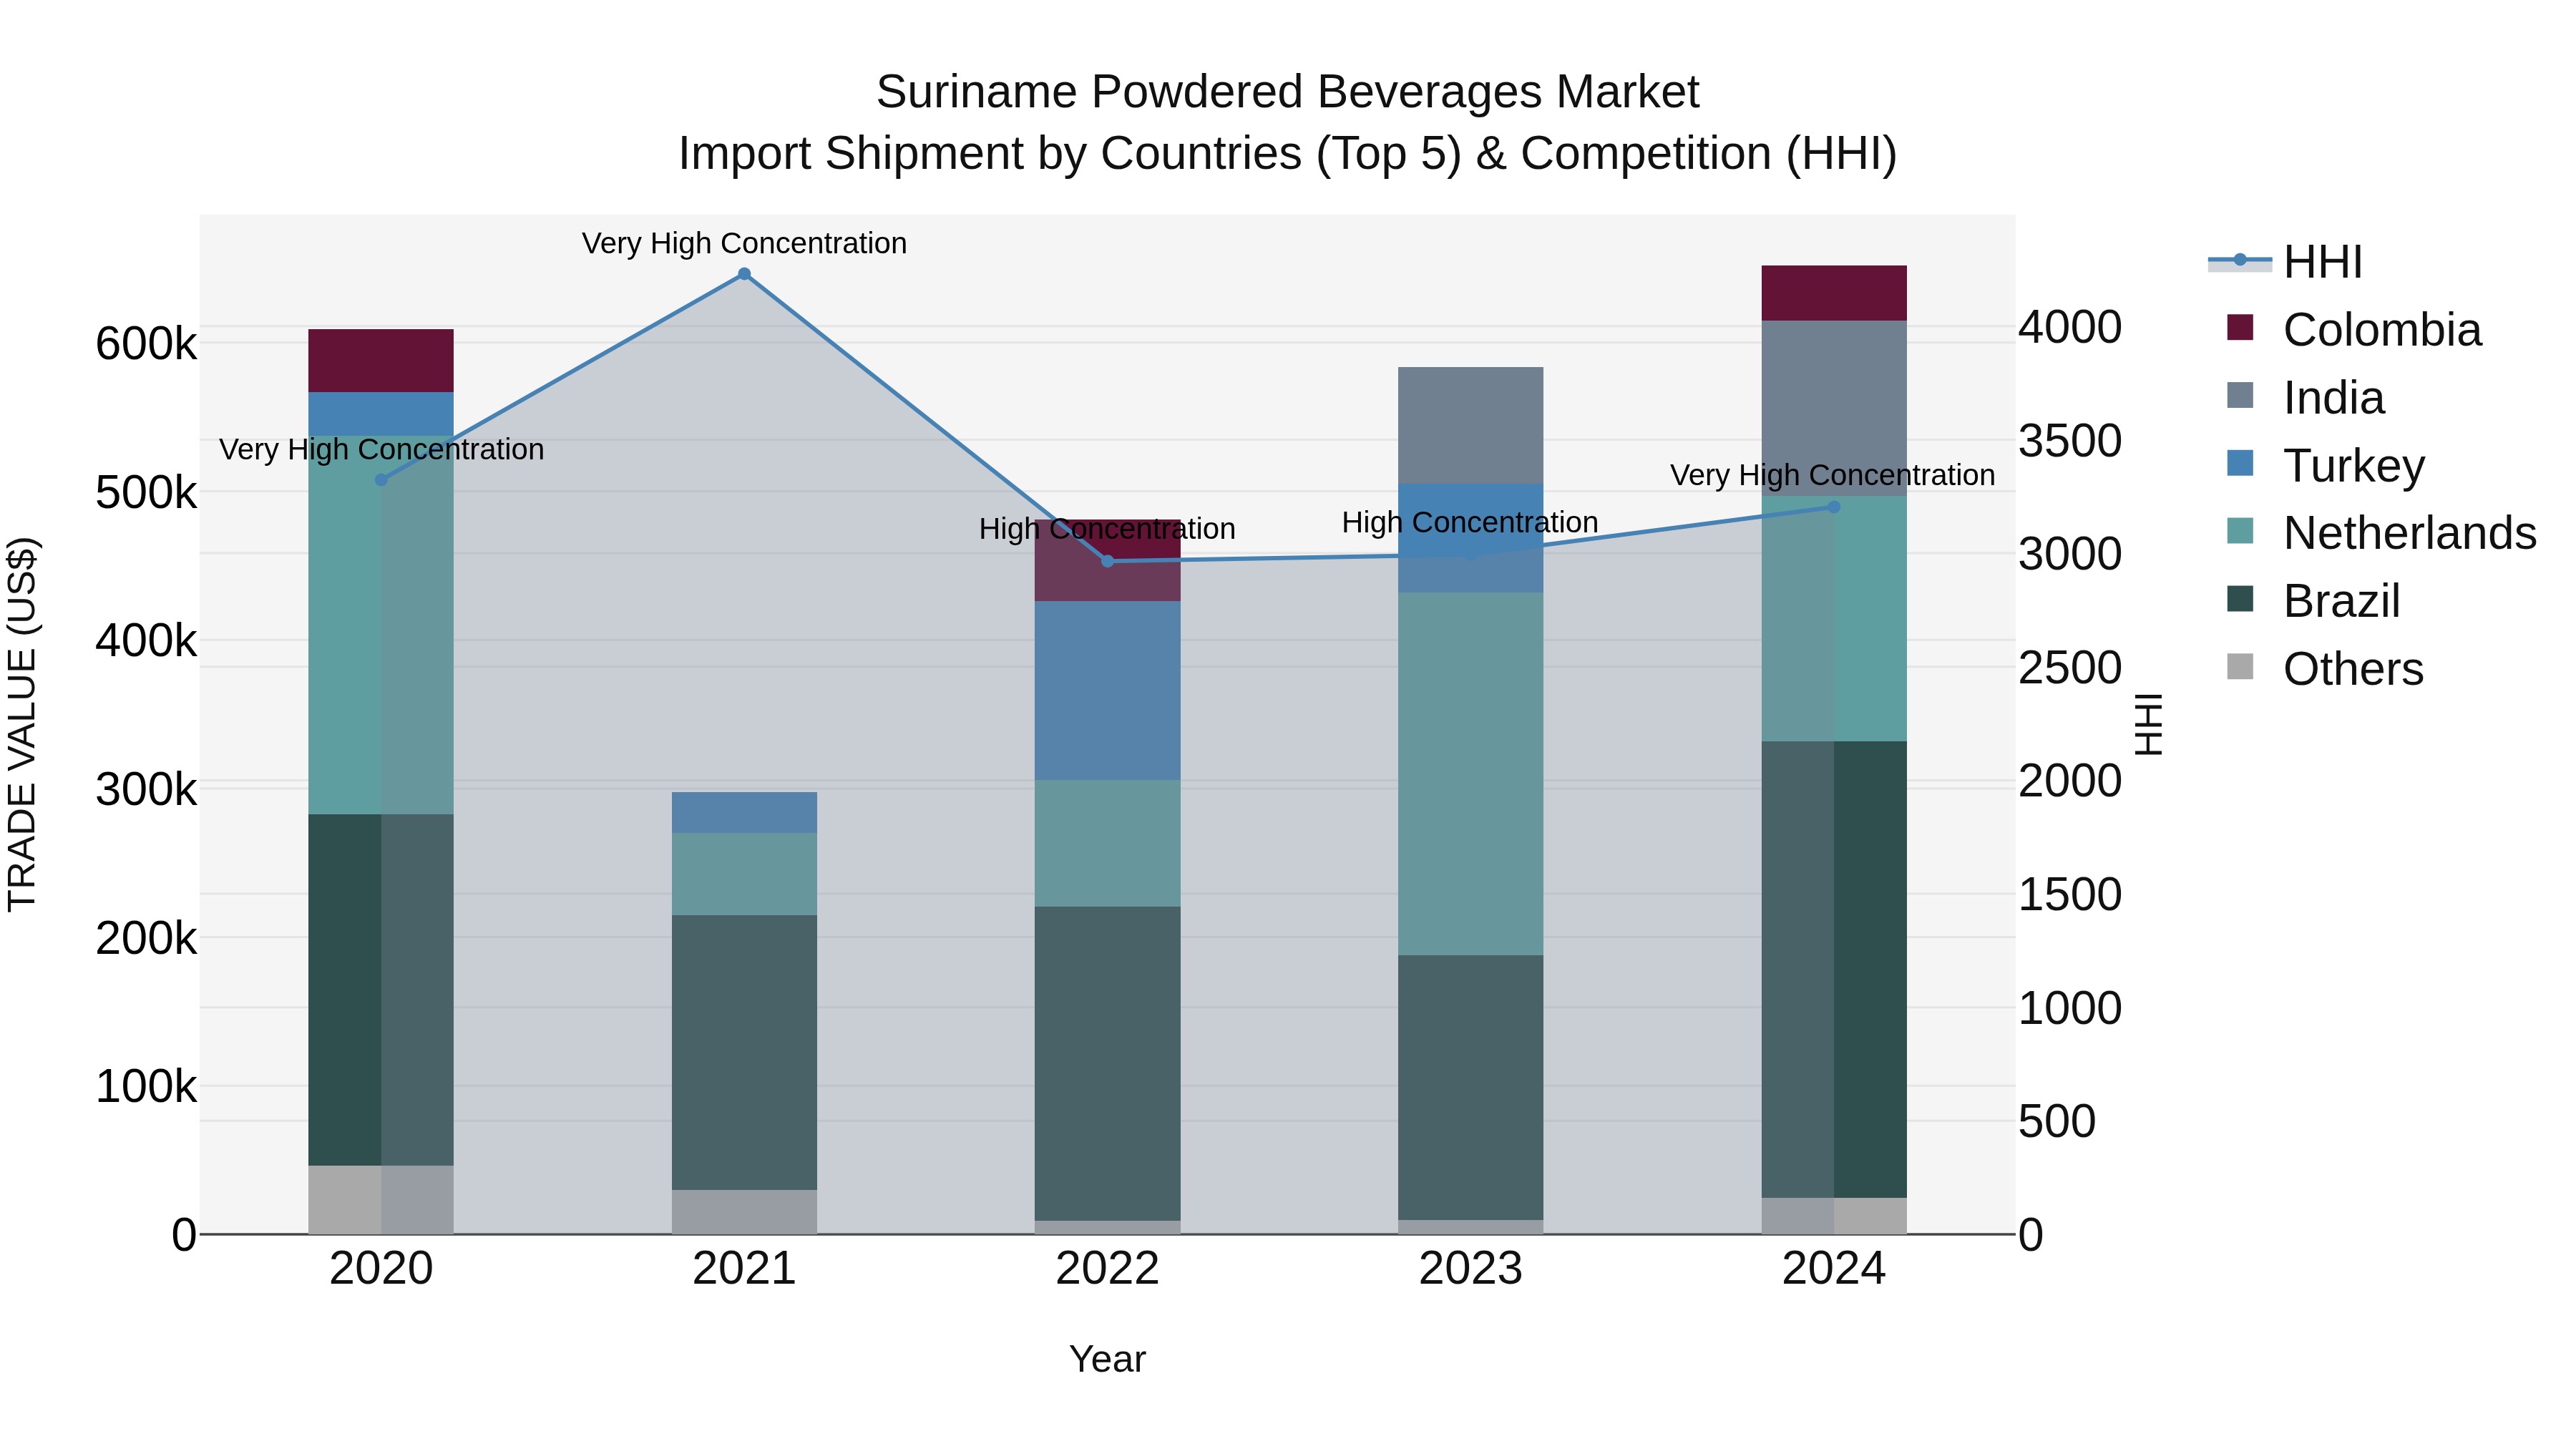Toggle Colombia series in legend
This screenshot has width=2576, height=1449.
click(2355, 330)
